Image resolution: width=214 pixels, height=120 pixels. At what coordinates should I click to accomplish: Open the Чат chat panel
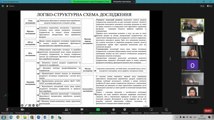tap(82, 111)
